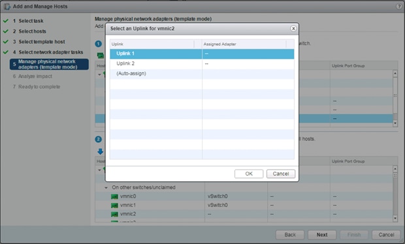405x244 pixels.
Task: Collapse the host tree in lower table
Action: (99, 170)
